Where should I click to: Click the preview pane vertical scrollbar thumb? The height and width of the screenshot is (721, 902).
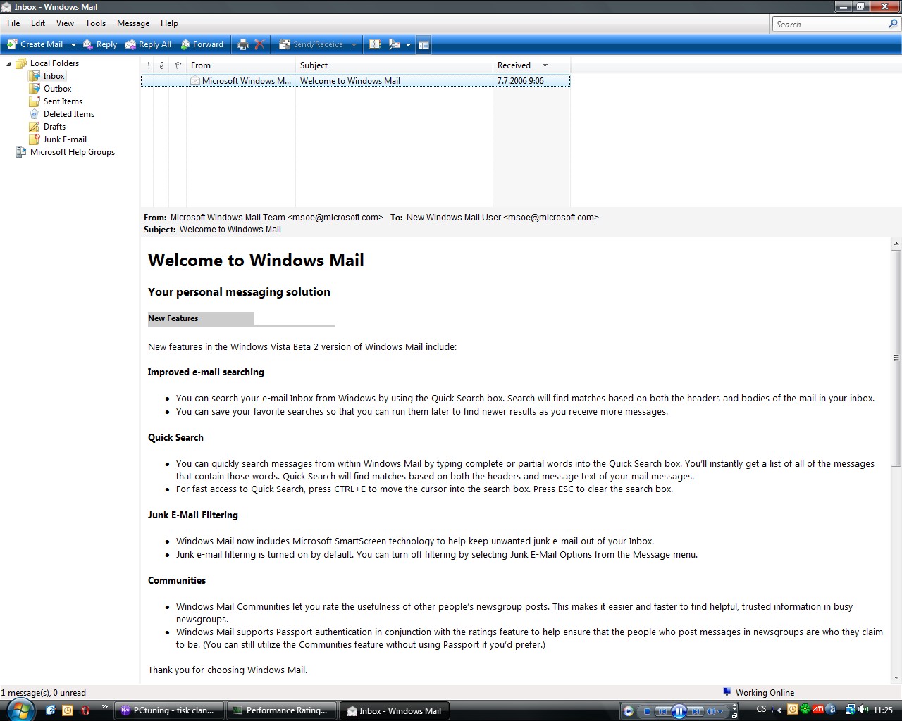[x=896, y=358]
